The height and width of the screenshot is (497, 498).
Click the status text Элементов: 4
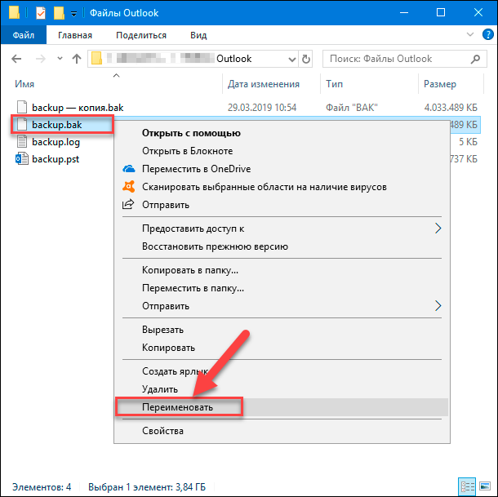[x=42, y=487]
